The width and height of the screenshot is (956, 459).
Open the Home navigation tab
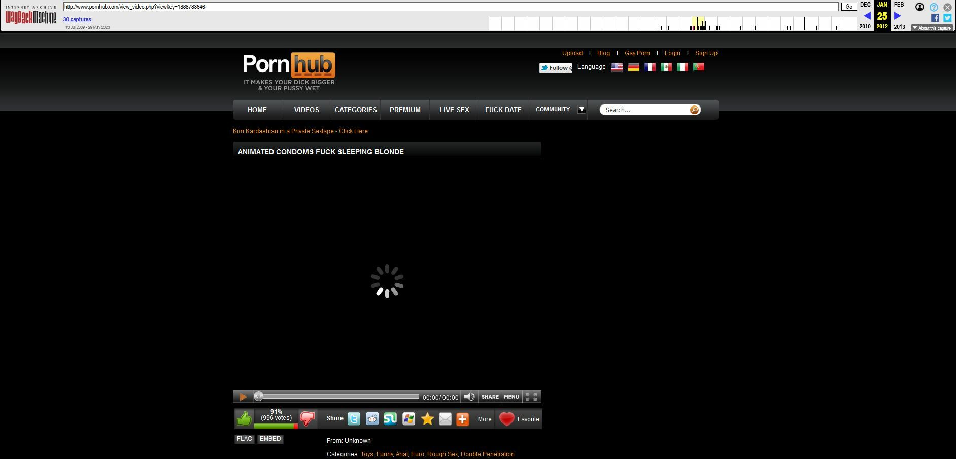[257, 110]
